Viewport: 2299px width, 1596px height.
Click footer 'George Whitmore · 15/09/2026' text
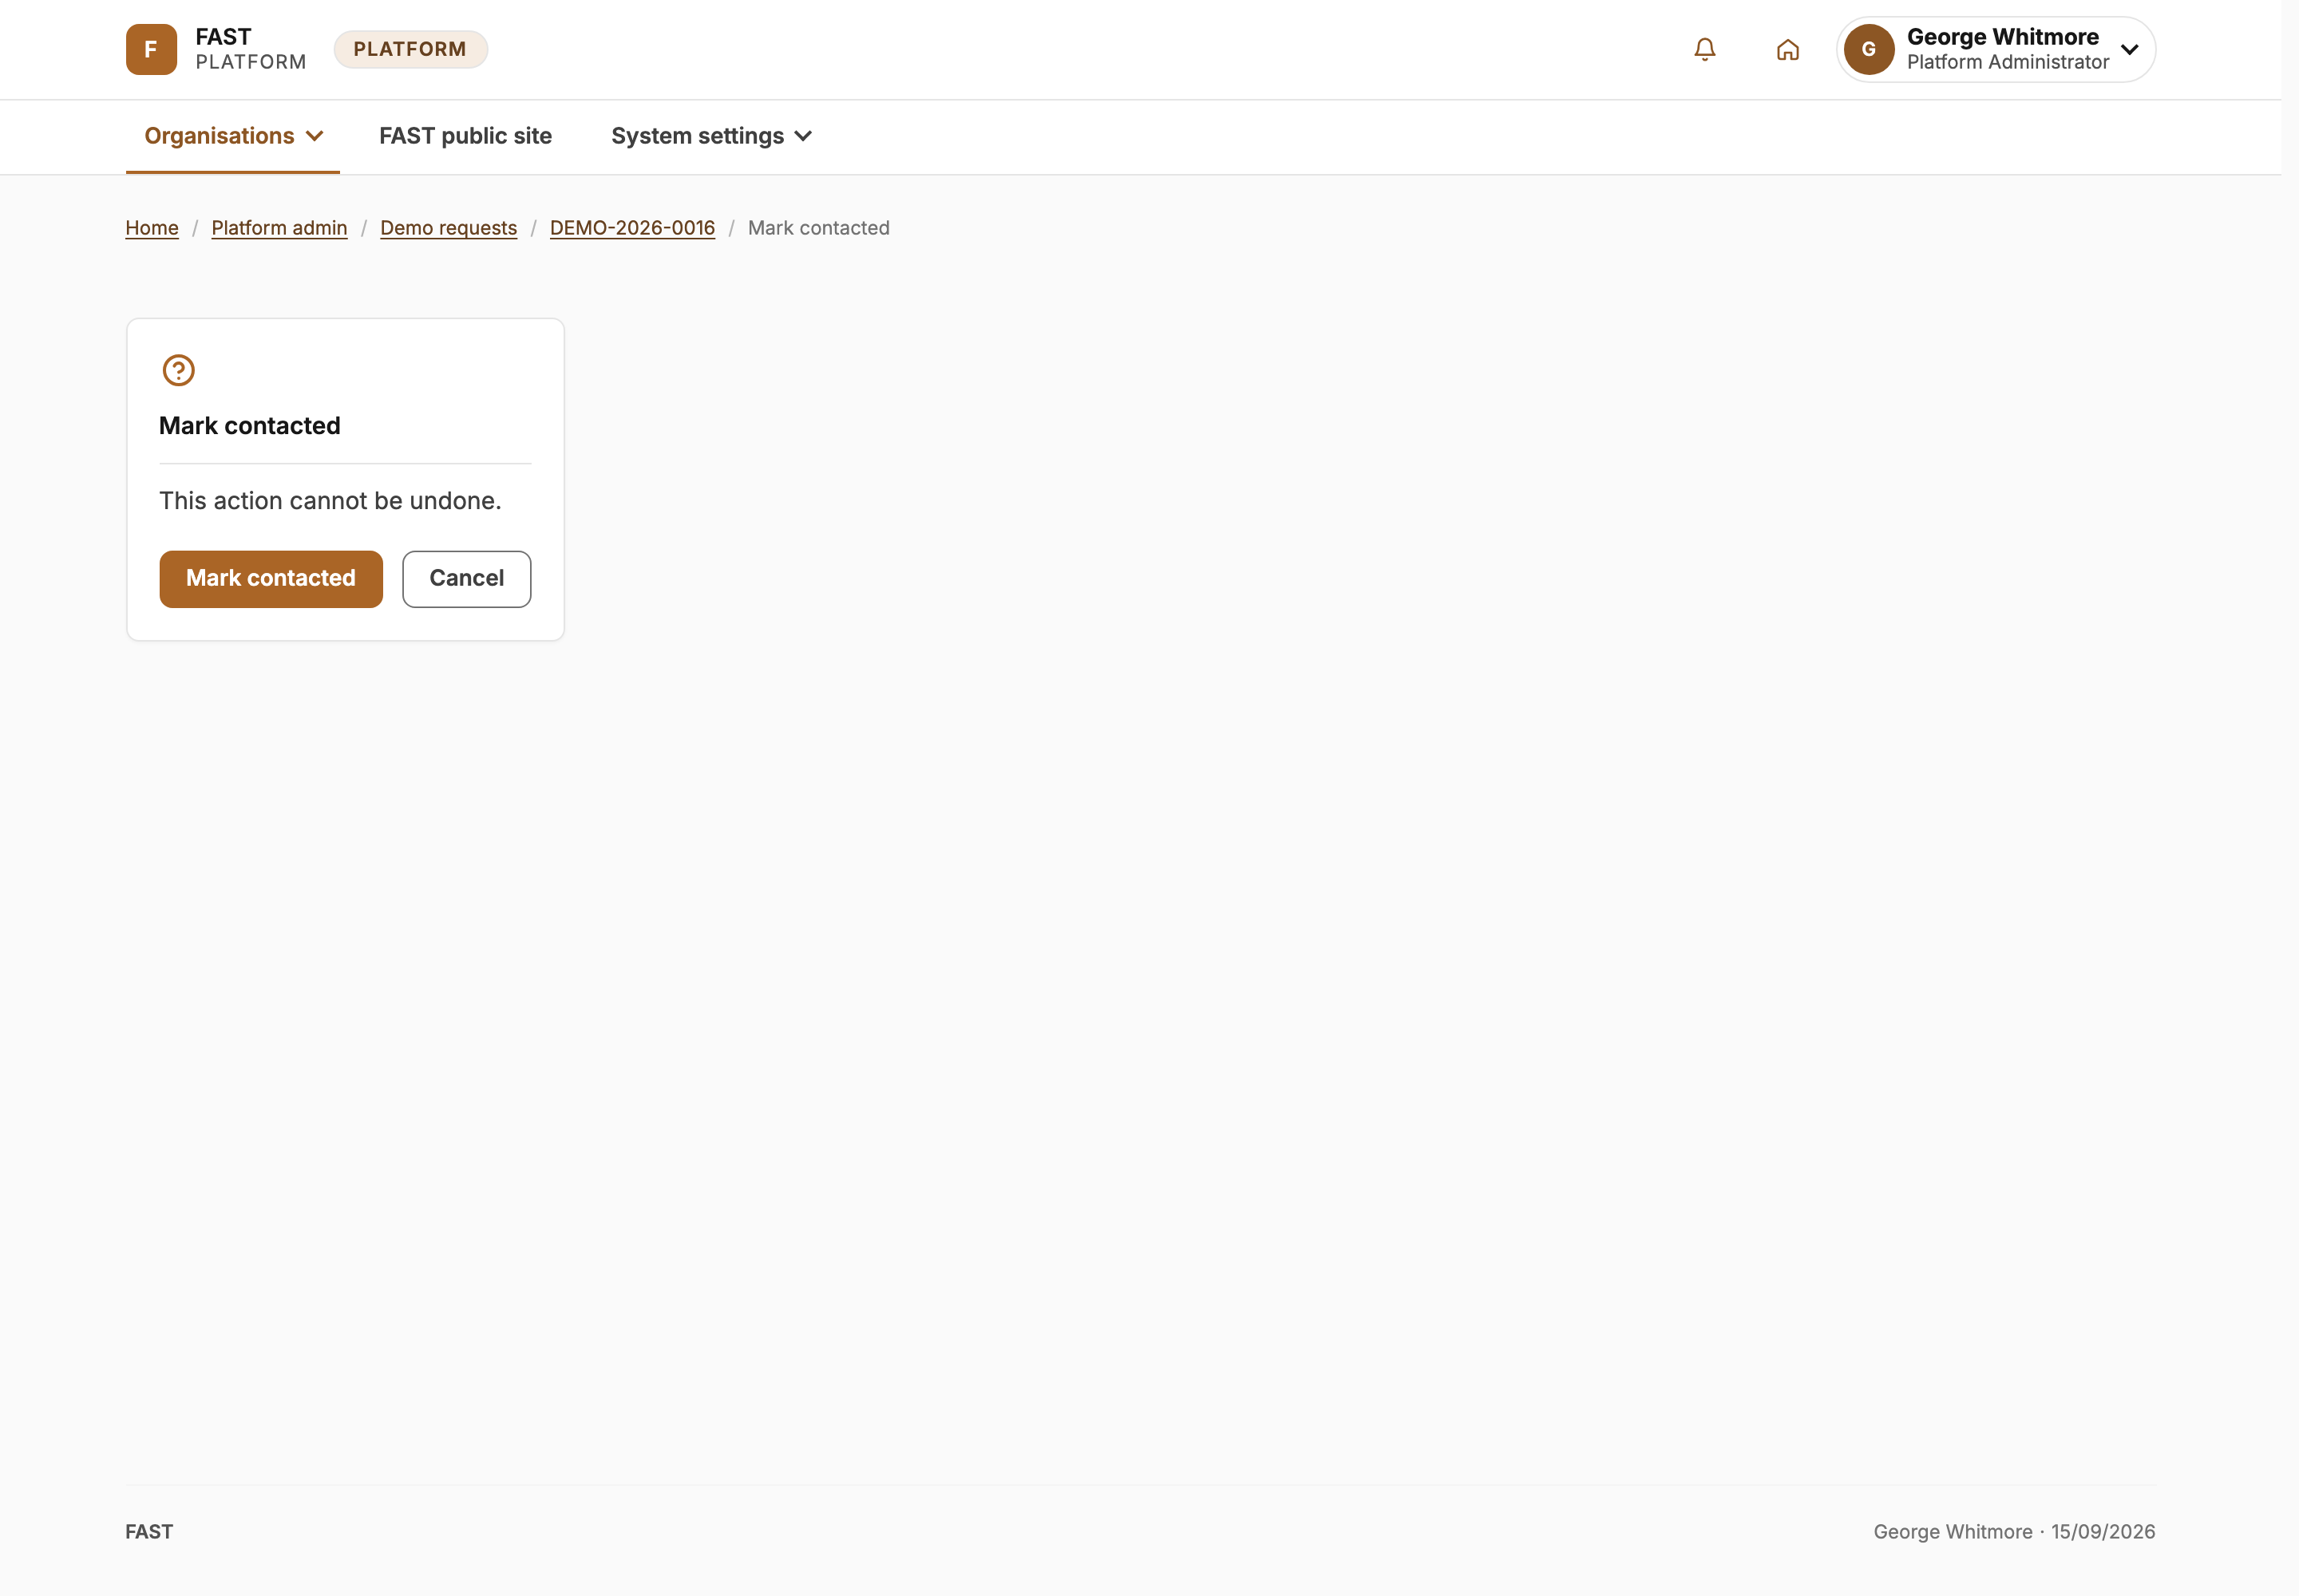[2014, 1532]
